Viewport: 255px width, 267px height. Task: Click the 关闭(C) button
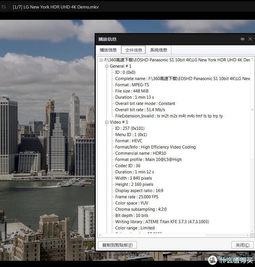tap(242, 245)
